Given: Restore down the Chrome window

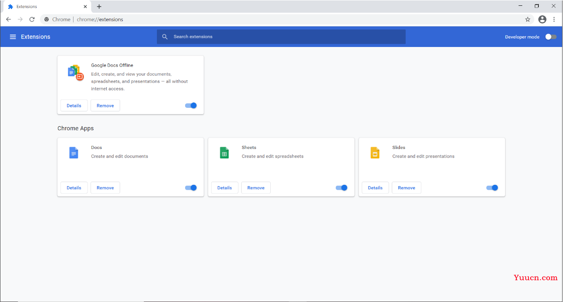Looking at the screenshot, I should pos(537,6).
